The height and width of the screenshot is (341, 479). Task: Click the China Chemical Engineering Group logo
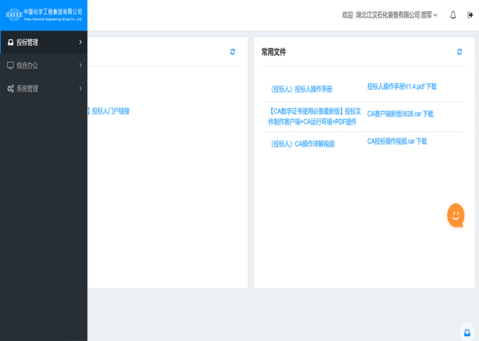(44, 14)
